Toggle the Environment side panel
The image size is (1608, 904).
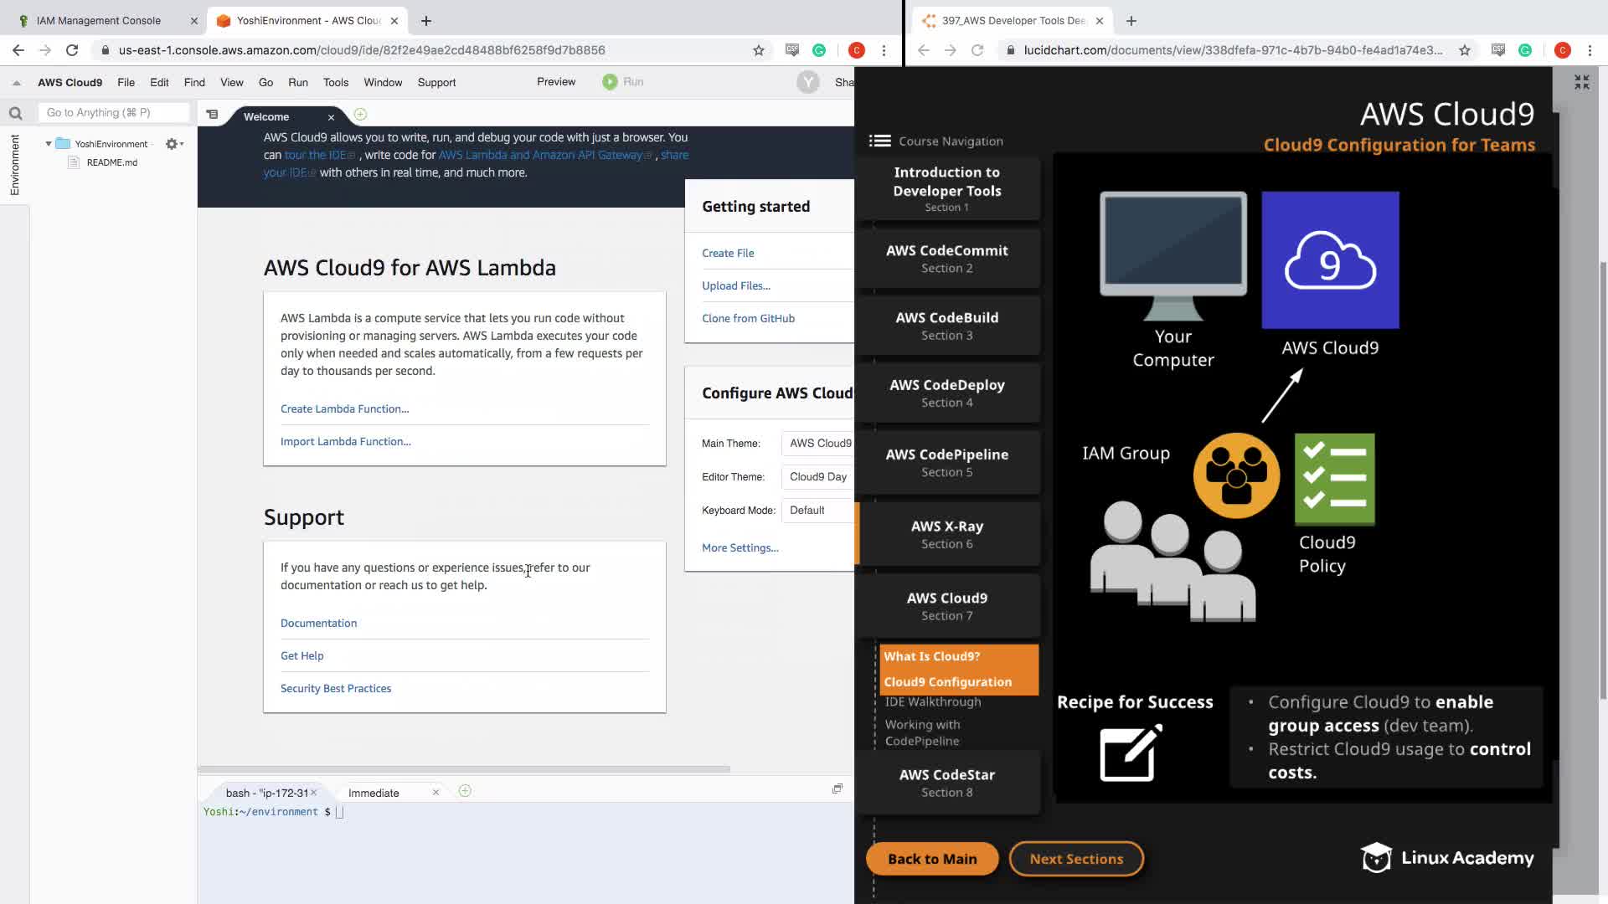[14, 165]
